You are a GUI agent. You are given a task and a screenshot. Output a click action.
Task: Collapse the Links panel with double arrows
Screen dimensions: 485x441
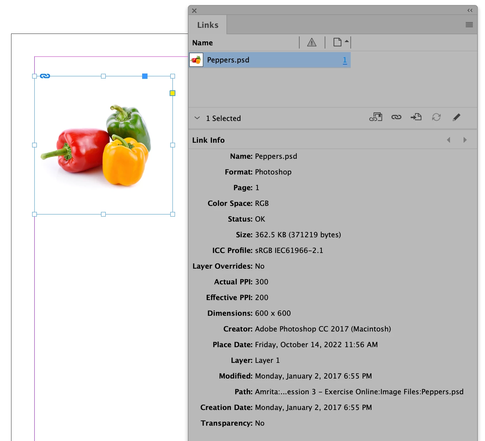point(470,10)
